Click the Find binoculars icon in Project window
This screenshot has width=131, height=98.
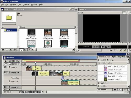click(x=3, y=50)
